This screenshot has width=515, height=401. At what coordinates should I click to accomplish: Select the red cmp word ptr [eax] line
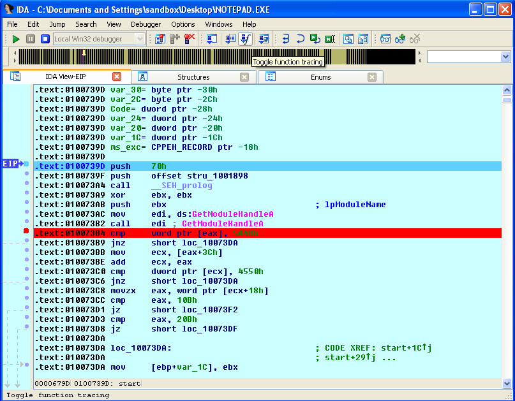(x=267, y=233)
